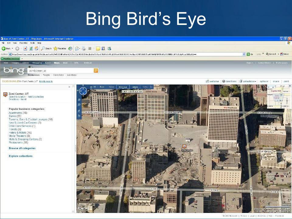This screenshot has height=219, width=292.
Task: Zoom out on the map
Action: click(79, 105)
